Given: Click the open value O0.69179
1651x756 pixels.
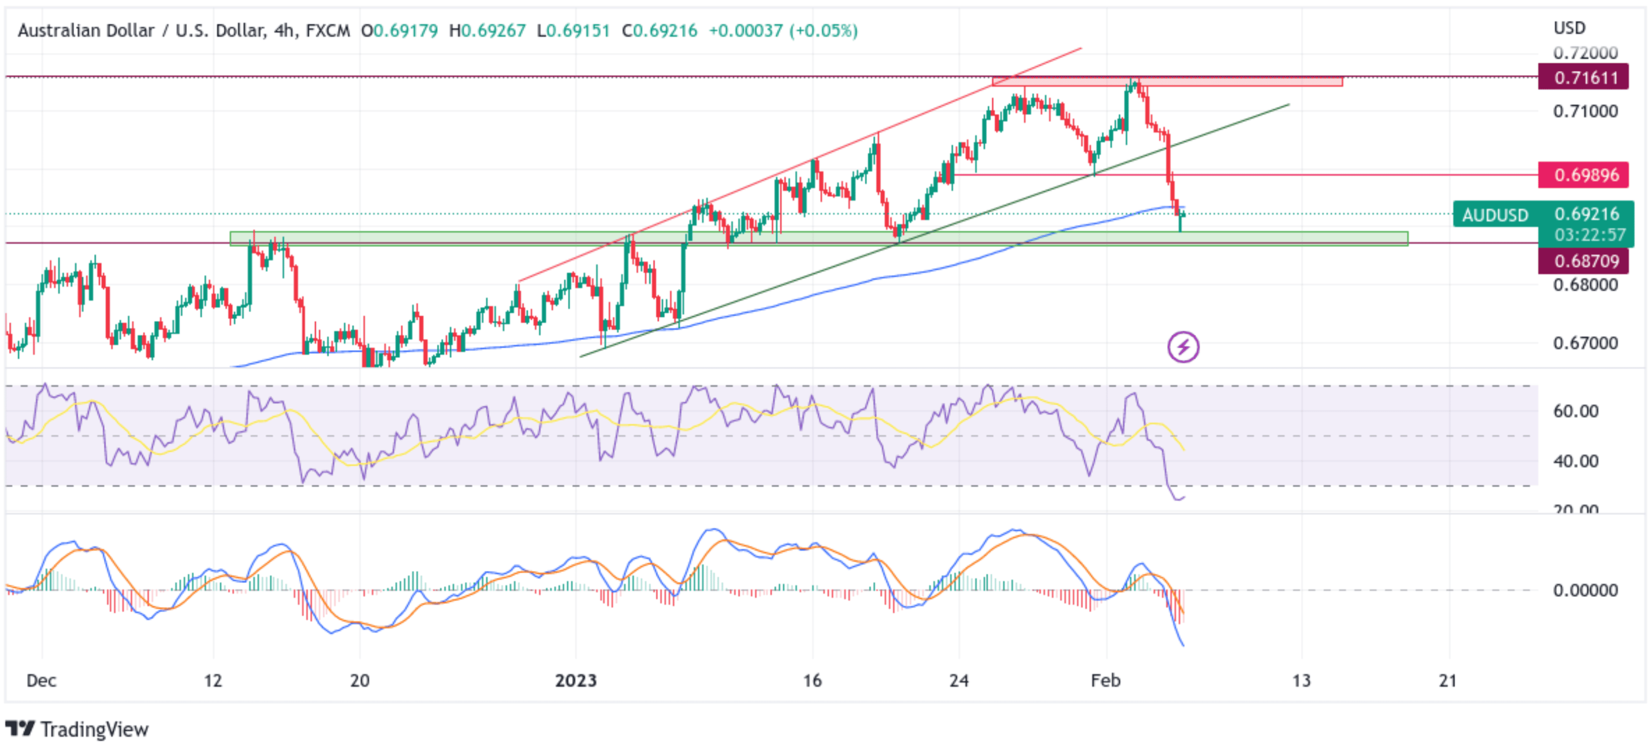Looking at the screenshot, I should tap(399, 30).
